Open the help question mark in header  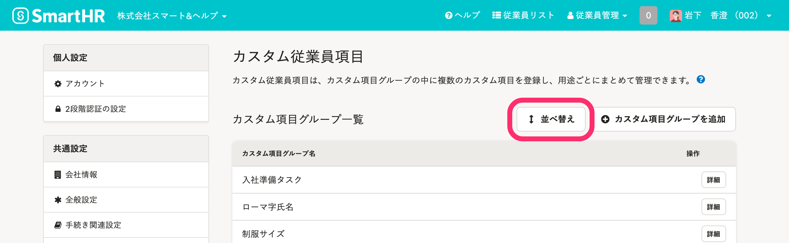[448, 15]
